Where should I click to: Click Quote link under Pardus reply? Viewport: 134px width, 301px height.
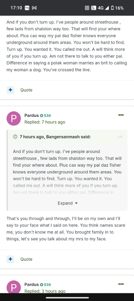(26, 259)
